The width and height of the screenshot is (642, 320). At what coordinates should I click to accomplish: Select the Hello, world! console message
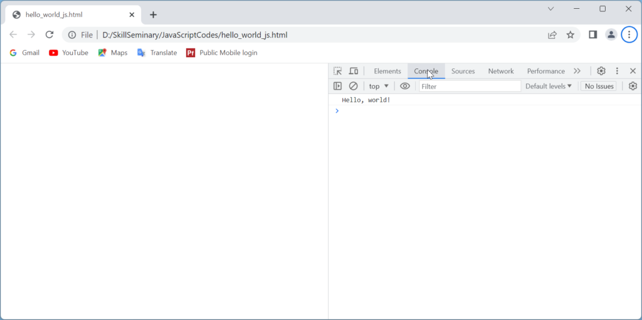(x=366, y=100)
